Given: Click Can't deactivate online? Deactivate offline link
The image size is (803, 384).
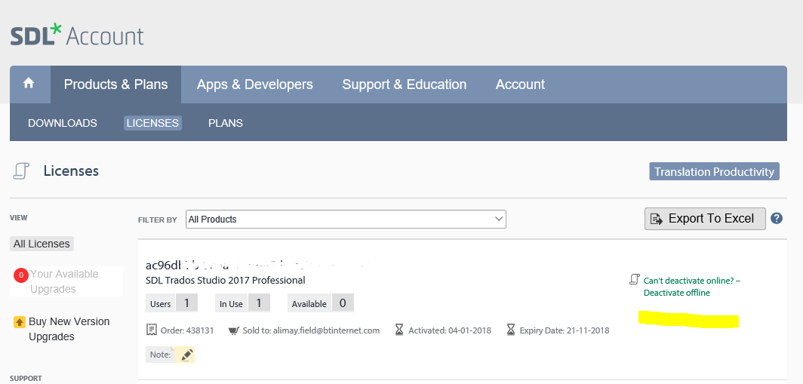Looking at the screenshot, I should click(692, 287).
